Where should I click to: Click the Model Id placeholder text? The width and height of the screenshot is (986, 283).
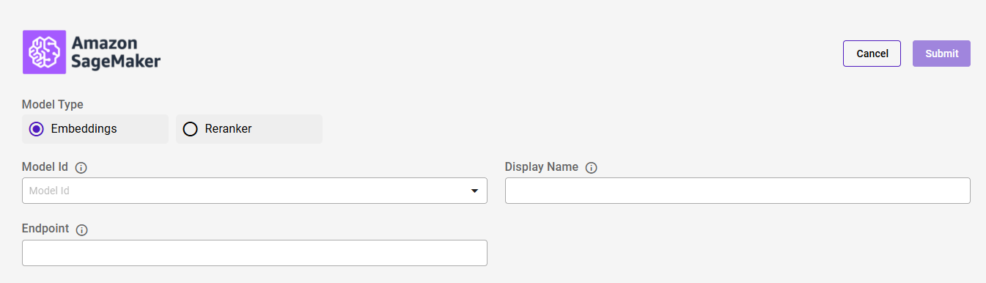click(49, 191)
